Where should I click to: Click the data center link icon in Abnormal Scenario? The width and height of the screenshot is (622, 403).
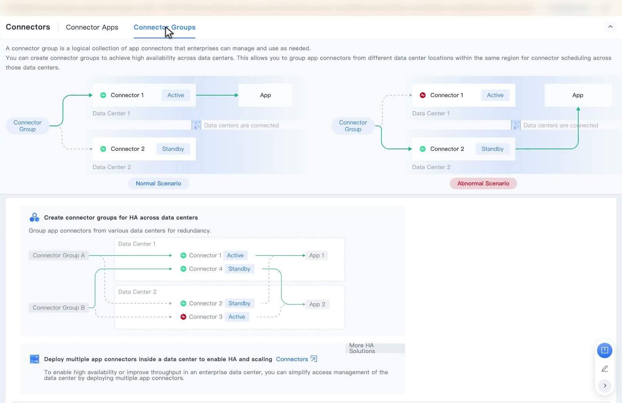pyautogui.click(x=516, y=125)
